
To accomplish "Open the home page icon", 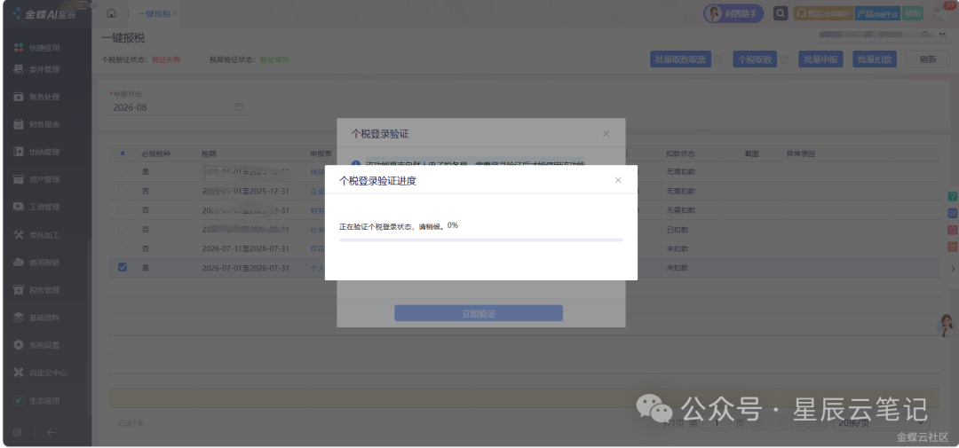I will tap(111, 13).
